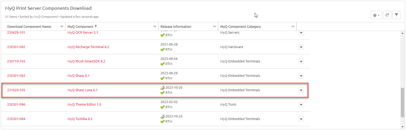This screenshot has height=130, width=406.
Task: Open row actions for MyQ Theme Editor 1.0
Action: [301, 105]
